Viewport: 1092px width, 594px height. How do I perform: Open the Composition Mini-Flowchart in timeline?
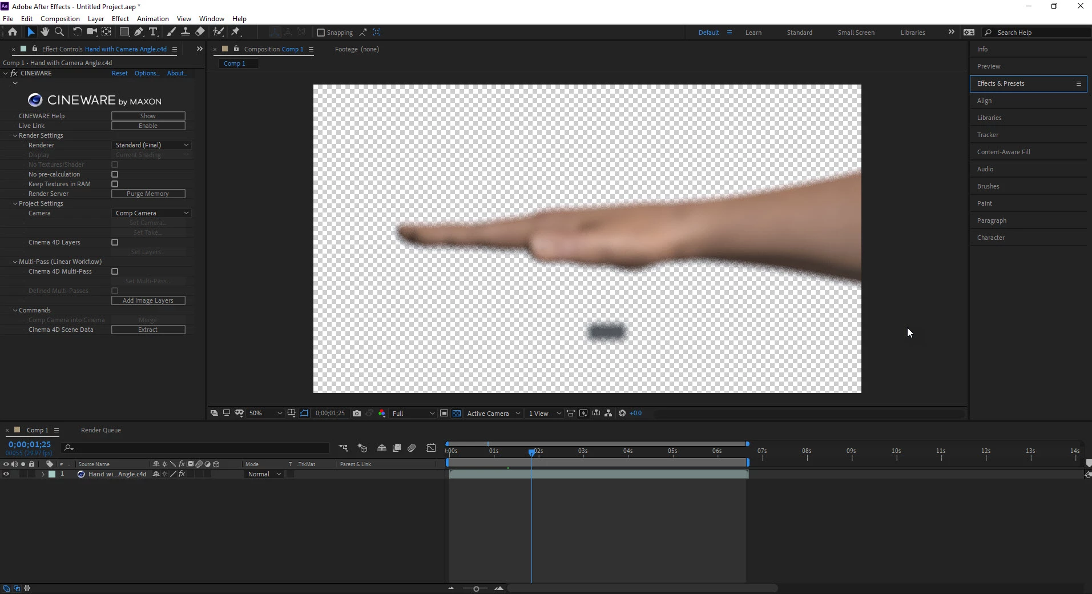pyautogui.click(x=343, y=448)
